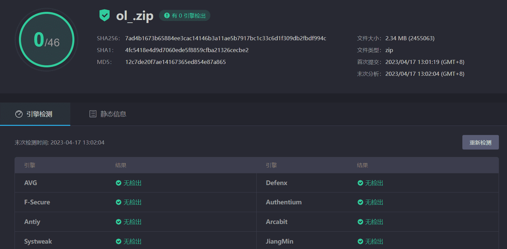The image size is (507, 249).
Task: Click the 重新检测 button
Action: [480, 142]
